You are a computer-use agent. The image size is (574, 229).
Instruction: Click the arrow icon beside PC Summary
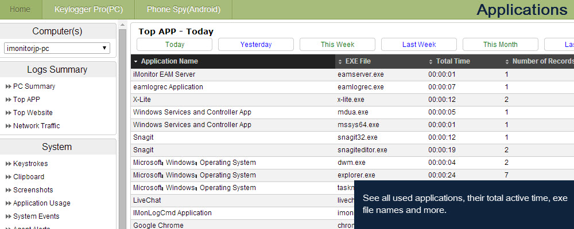[9, 86]
